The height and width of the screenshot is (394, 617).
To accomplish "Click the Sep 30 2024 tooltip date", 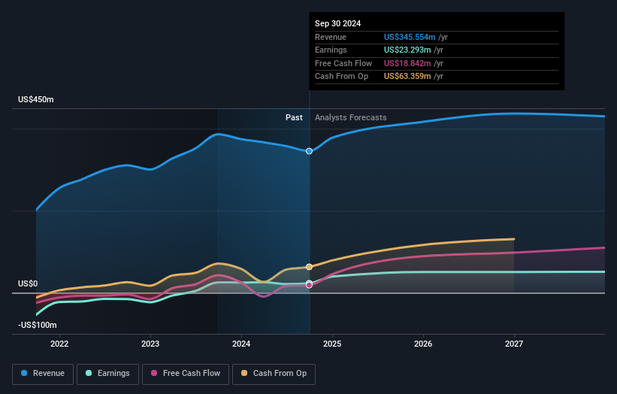I will point(337,23).
